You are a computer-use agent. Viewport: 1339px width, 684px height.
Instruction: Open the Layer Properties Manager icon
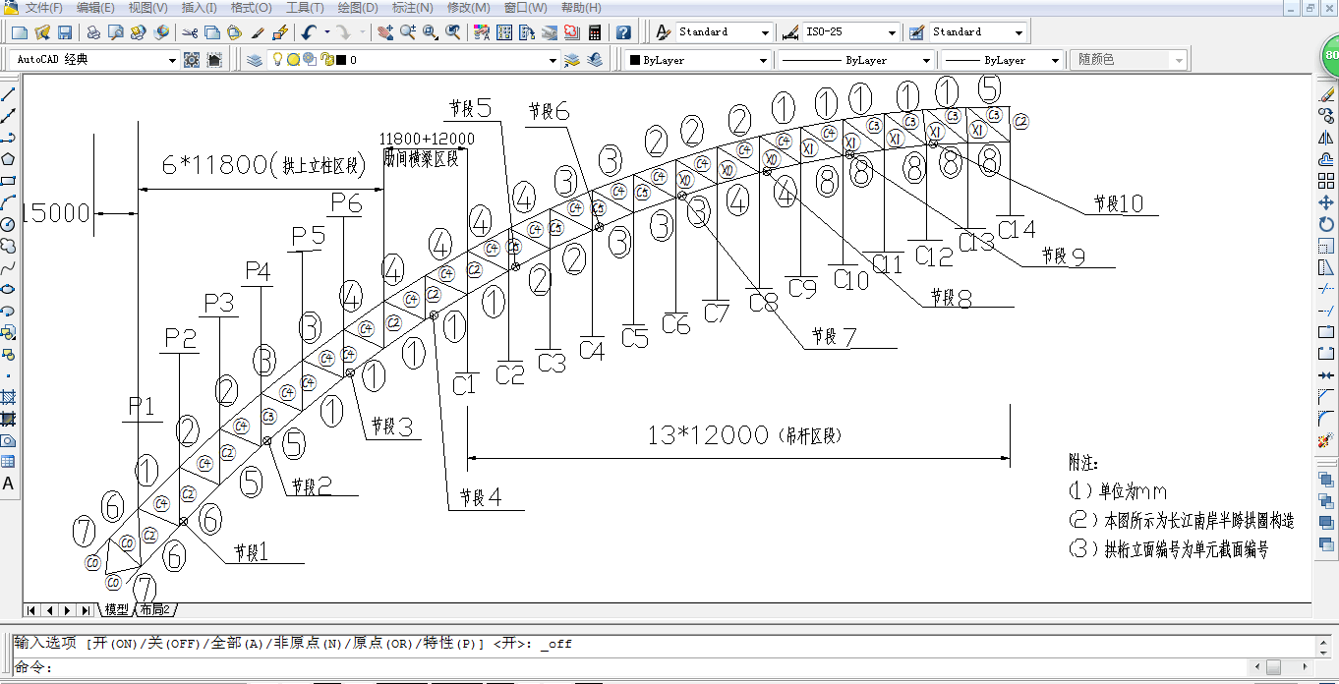pos(255,60)
